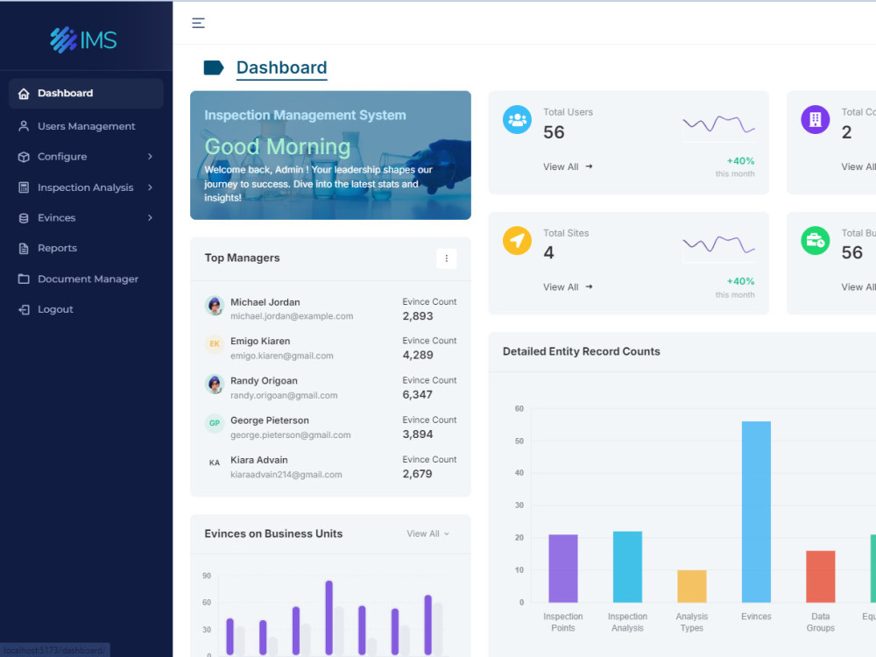Image resolution: width=876 pixels, height=657 pixels.
Task: Open Top Managers three-dot options menu
Action: click(x=447, y=258)
